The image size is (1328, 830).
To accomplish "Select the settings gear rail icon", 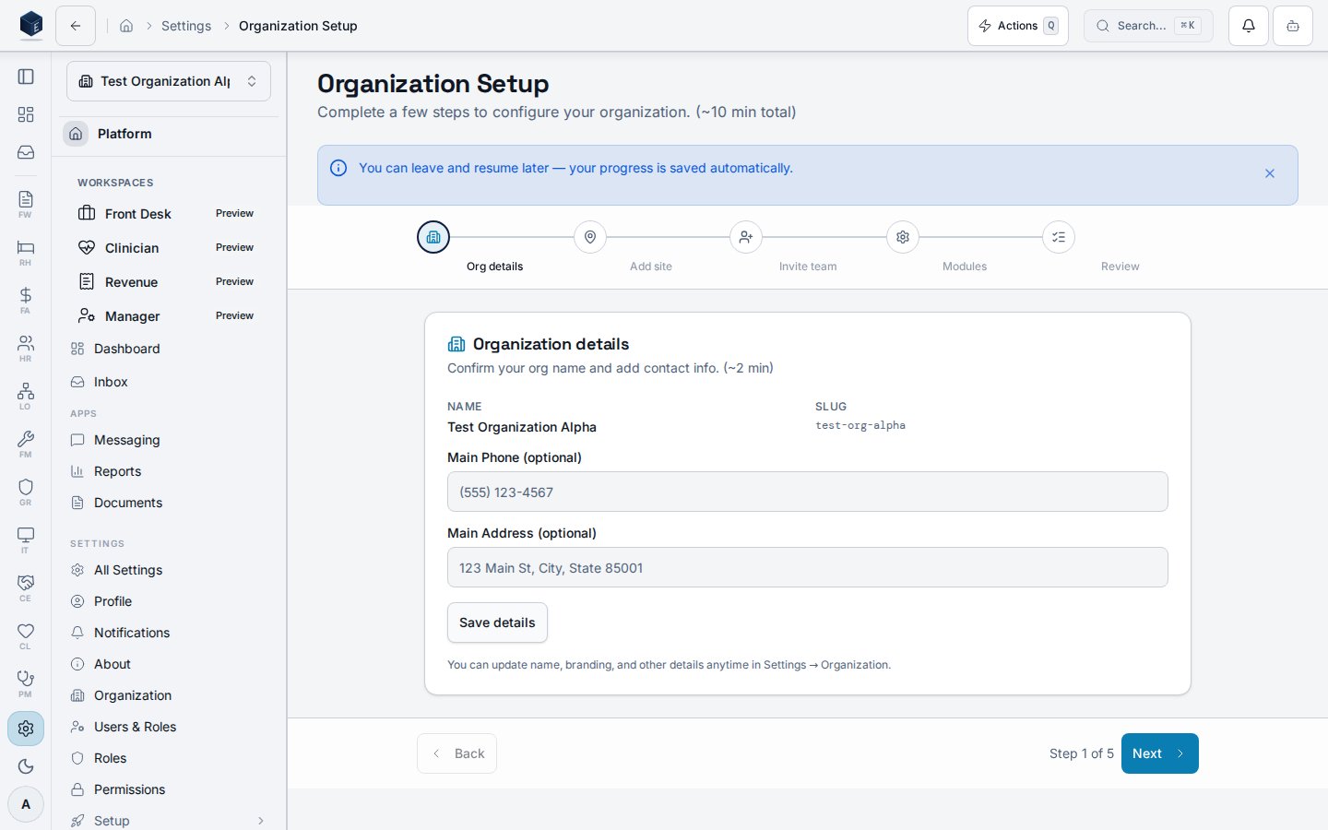I will click(x=26, y=729).
